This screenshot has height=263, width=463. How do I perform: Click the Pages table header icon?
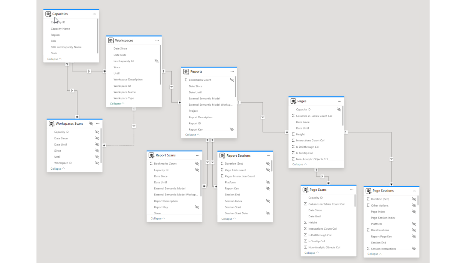(x=294, y=101)
